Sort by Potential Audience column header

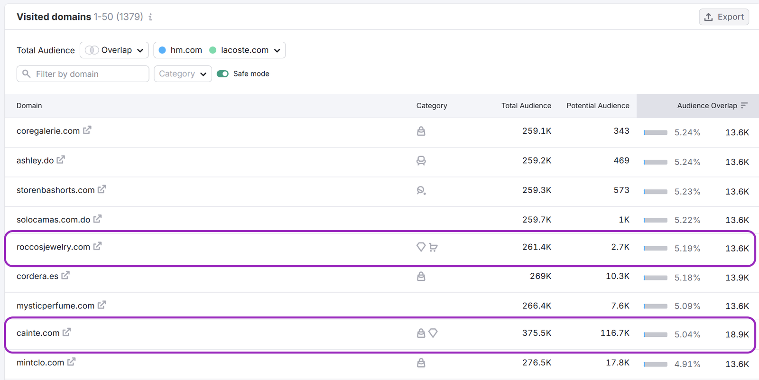[x=598, y=106]
